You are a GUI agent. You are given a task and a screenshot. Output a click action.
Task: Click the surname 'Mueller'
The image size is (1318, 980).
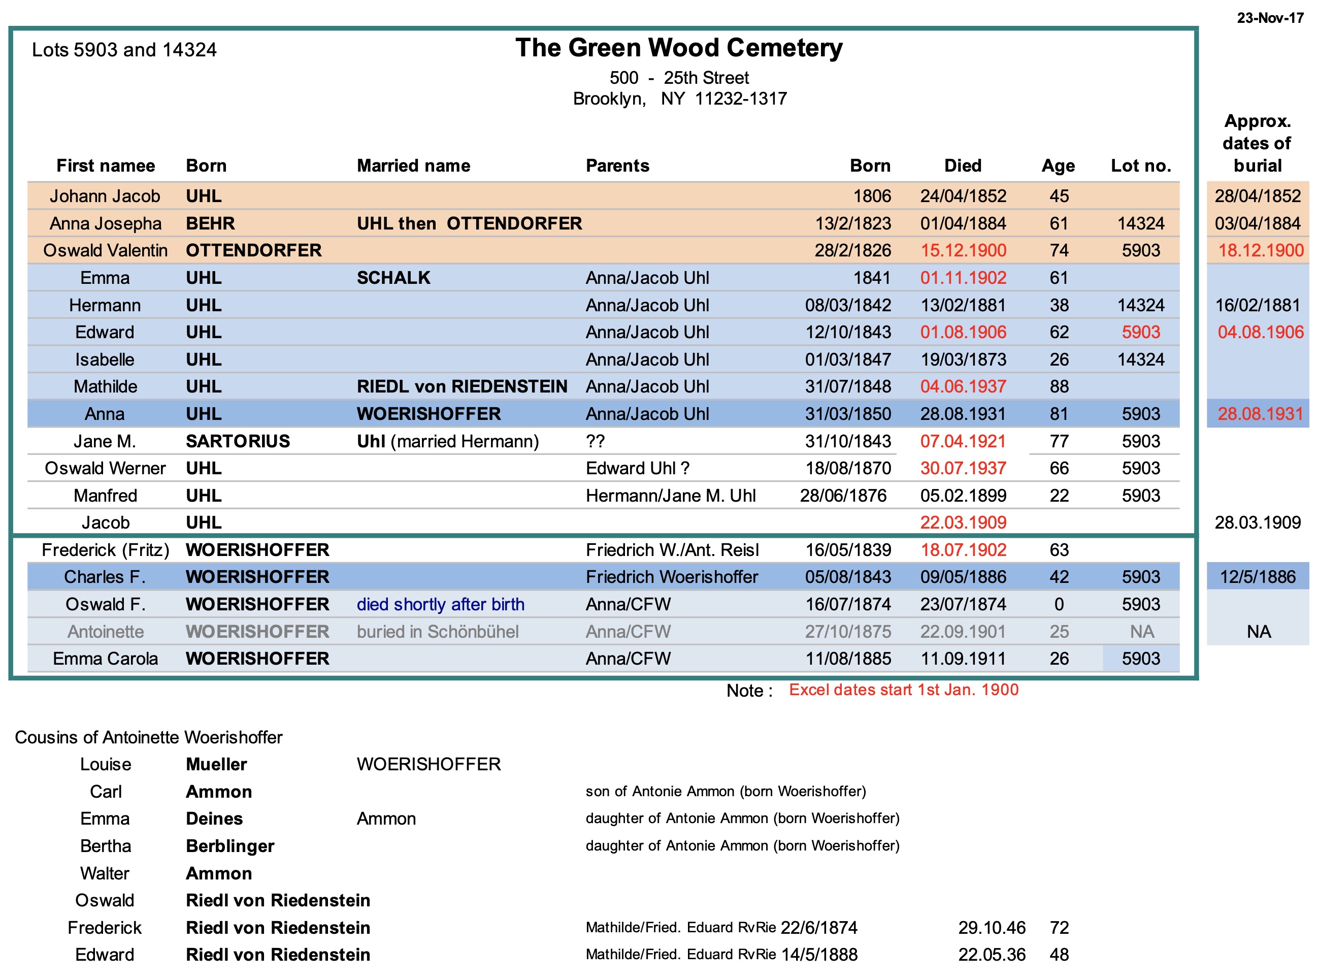[216, 764]
